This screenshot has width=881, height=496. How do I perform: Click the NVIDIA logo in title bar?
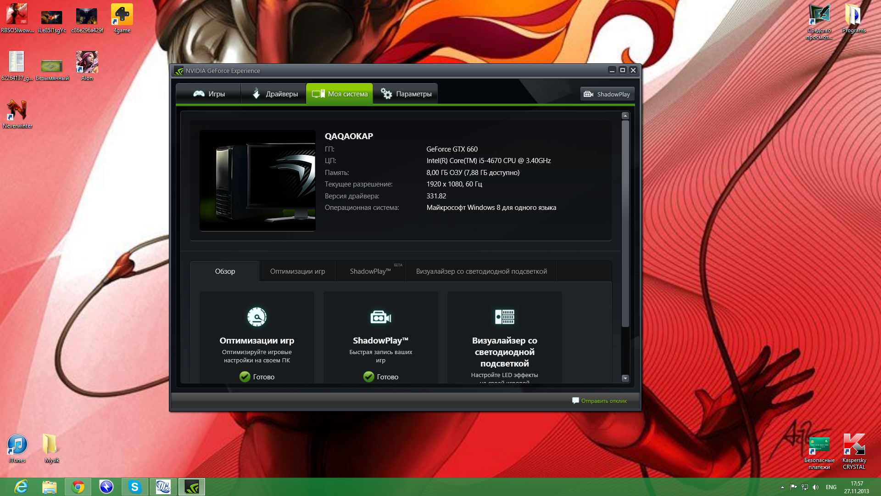point(179,71)
